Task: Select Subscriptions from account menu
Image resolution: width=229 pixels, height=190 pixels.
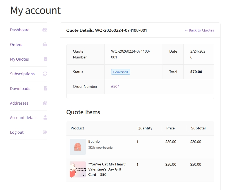Action: tap(22, 74)
